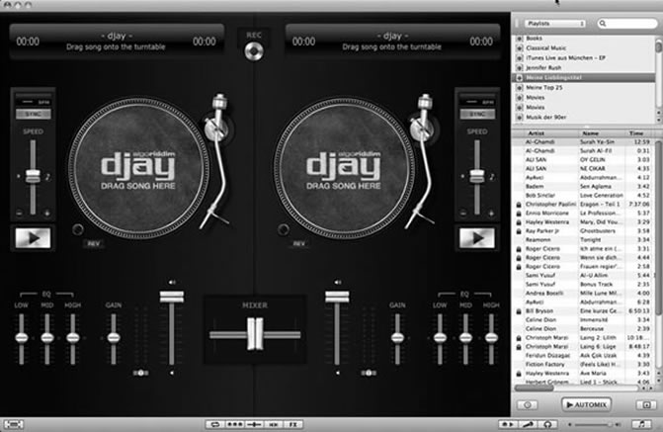Image resolution: width=663 pixels, height=432 pixels.
Task: Click toolbar icon left of the microphone
Action: pos(509,424)
